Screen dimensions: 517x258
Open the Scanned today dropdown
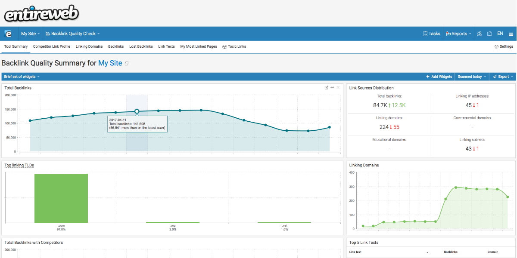[472, 77]
